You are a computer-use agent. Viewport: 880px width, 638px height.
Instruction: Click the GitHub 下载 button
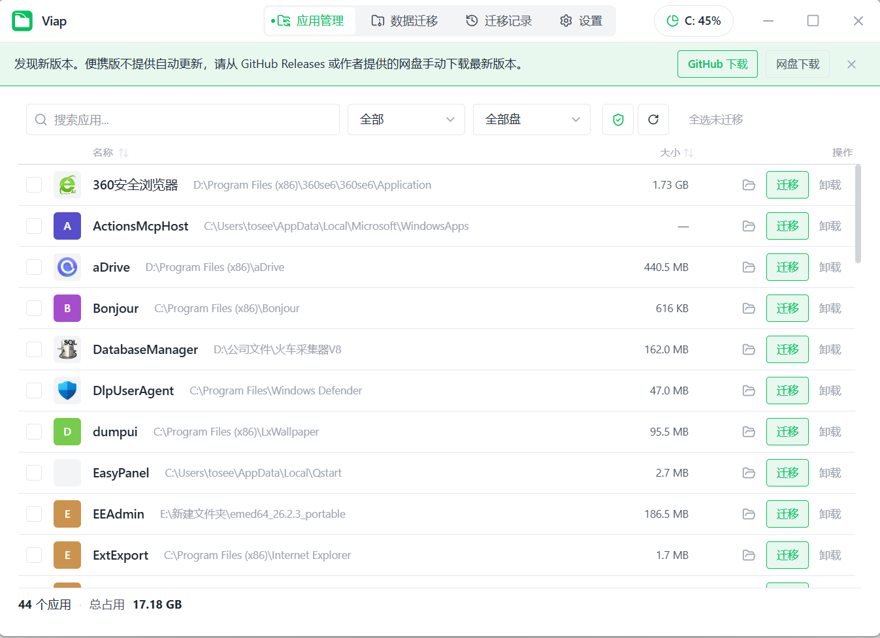click(717, 64)
